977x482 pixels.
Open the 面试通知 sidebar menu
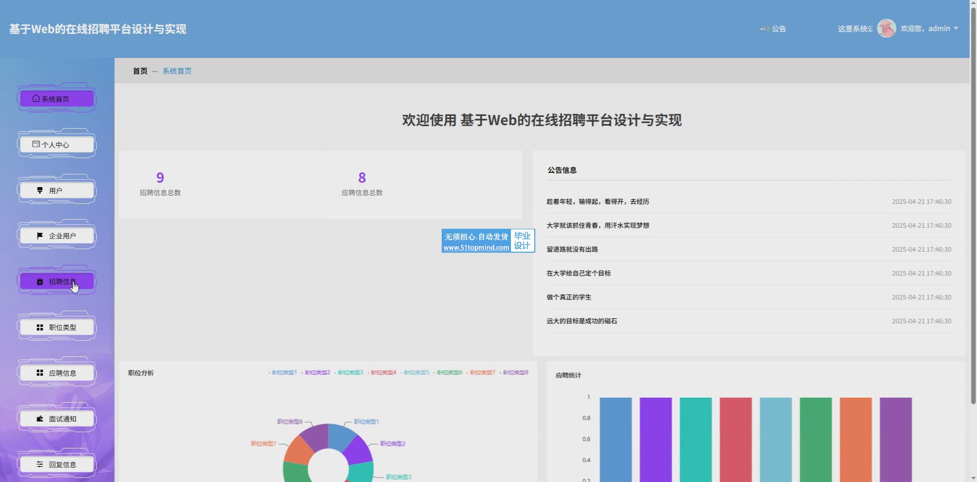56,419
